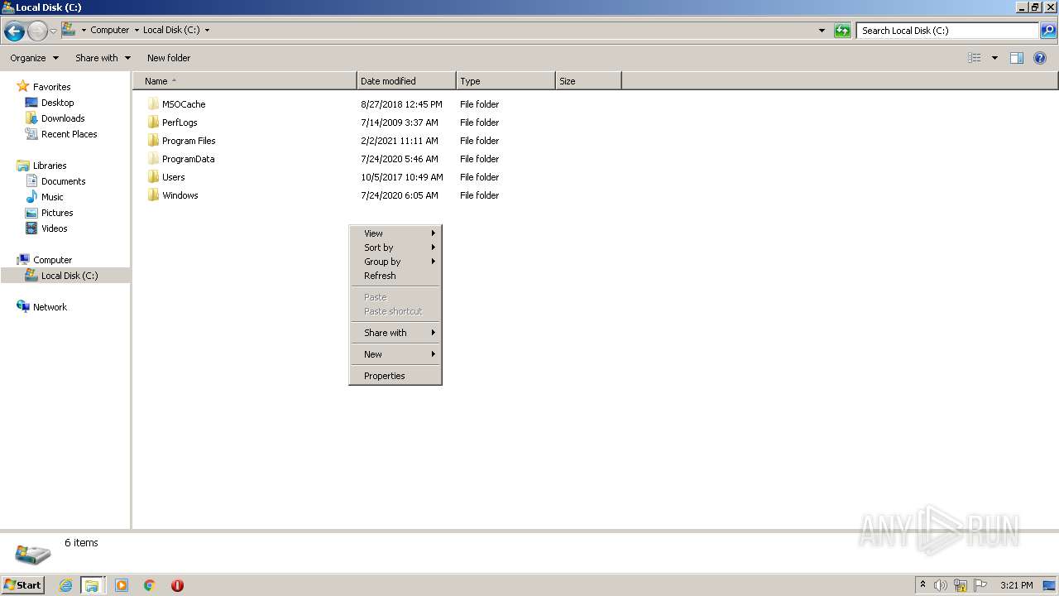Select Local Disk (C:) in navigation pane
The height and width of the screenshot is (596, 1059).
69,276
